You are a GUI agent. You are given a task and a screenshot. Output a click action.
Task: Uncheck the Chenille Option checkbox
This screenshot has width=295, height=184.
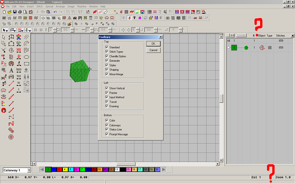[107, 56]
